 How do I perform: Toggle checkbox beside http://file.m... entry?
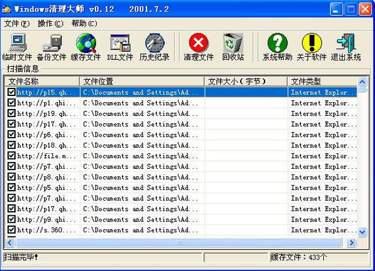(x=12, y=155)
